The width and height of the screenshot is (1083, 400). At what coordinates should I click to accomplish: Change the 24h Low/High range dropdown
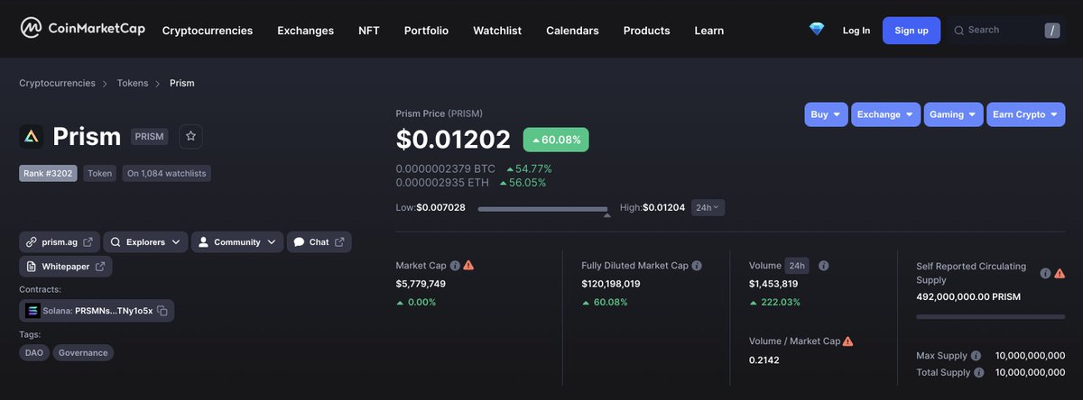[708, 207]
